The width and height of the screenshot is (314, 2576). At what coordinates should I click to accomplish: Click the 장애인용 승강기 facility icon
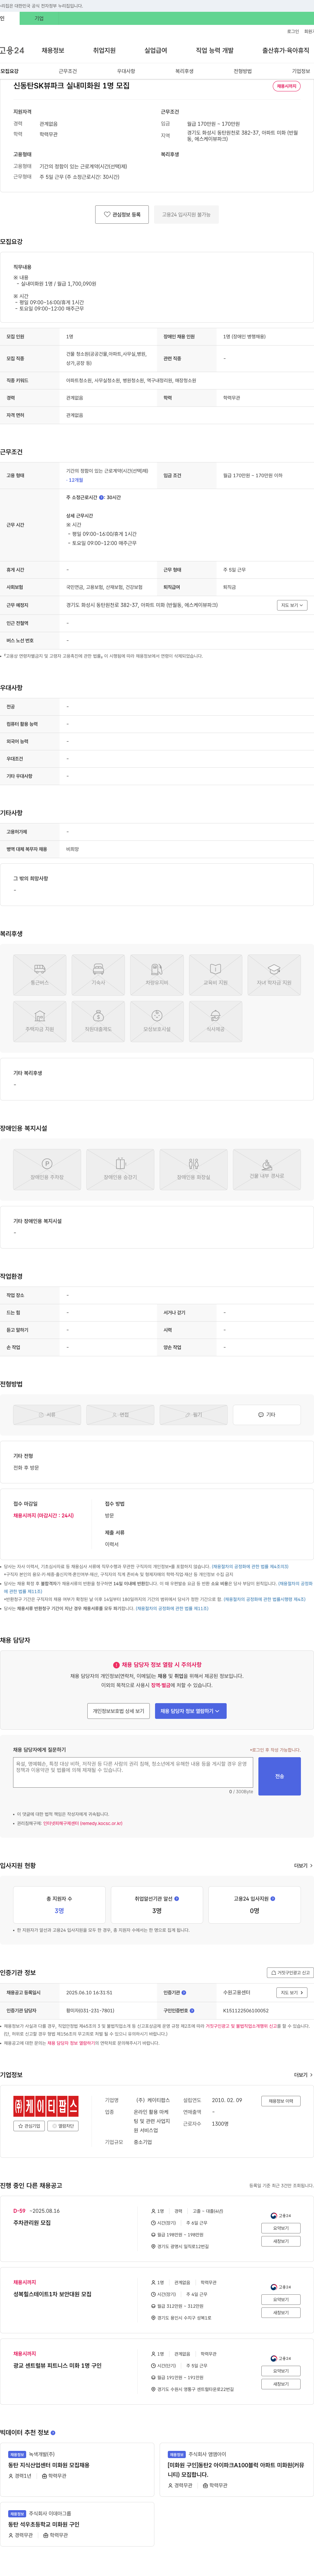pyautogui.click(x=120, y=1169)
